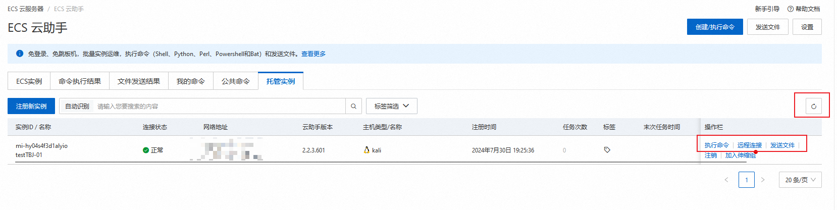
Task: Select the 托管实例 tab
Action: coord(281,81)
